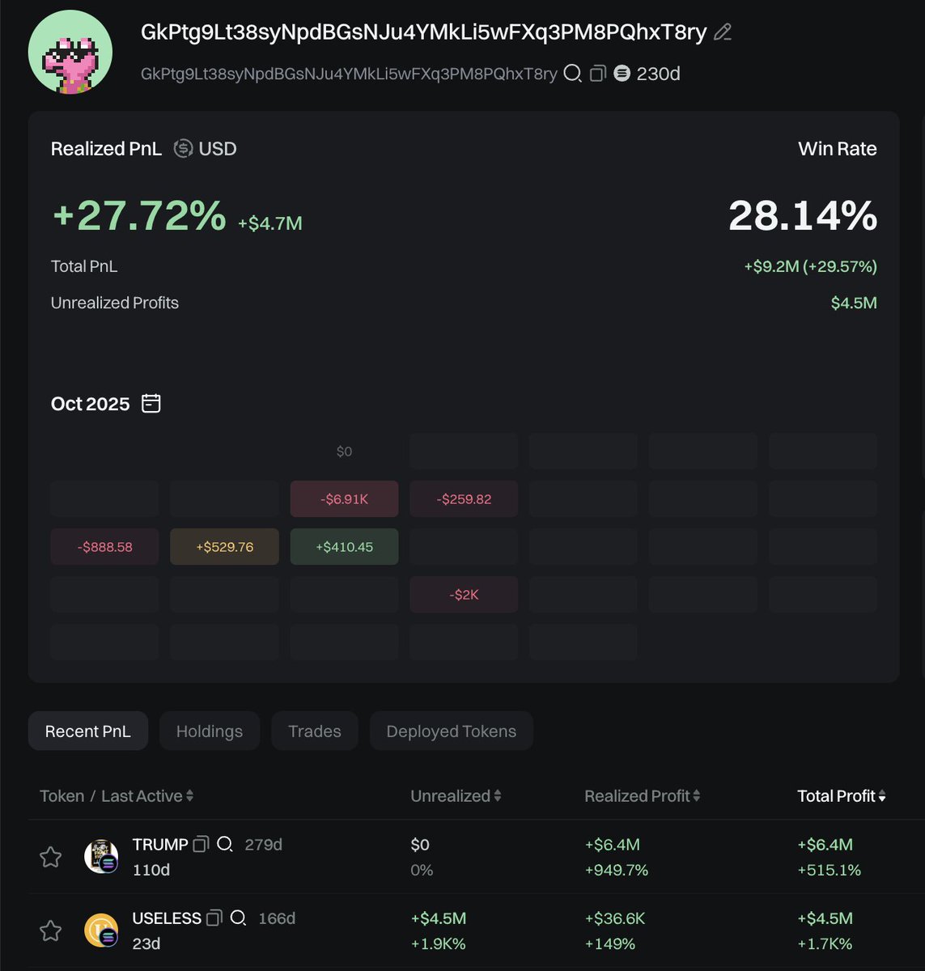Copy the USELESS token address

click(214, 918)
